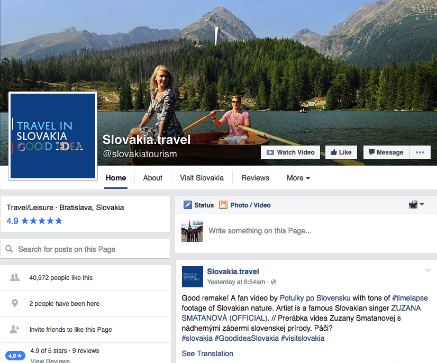Open the post author's thumbnail logo
437x363 pixels.
(192, 277)
